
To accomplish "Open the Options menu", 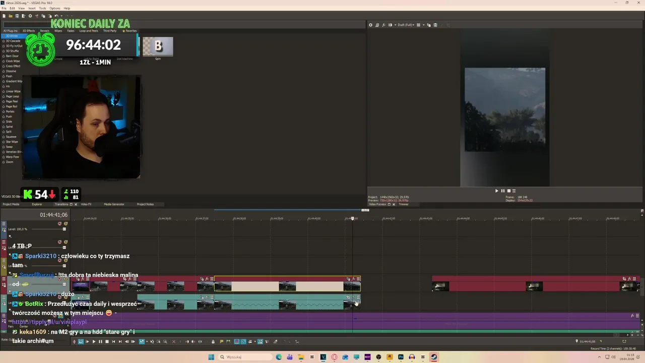I will click(x=55, y=8).
